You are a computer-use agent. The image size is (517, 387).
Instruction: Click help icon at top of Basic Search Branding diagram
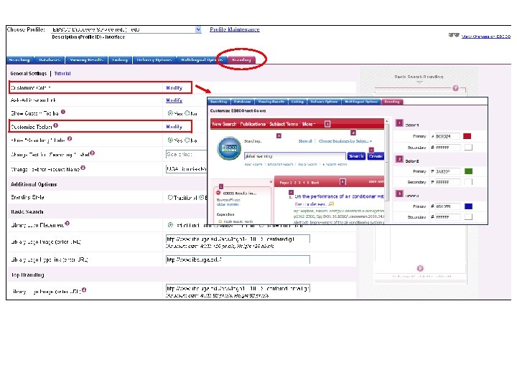(x=455, y=88)
